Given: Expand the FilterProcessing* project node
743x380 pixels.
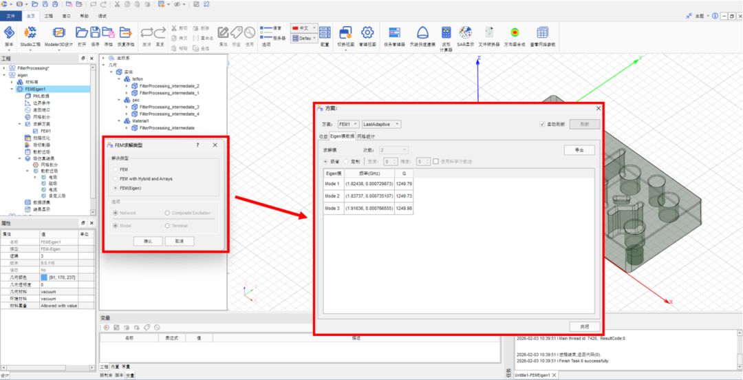Looking at the screenshot, I should (4, 68).
